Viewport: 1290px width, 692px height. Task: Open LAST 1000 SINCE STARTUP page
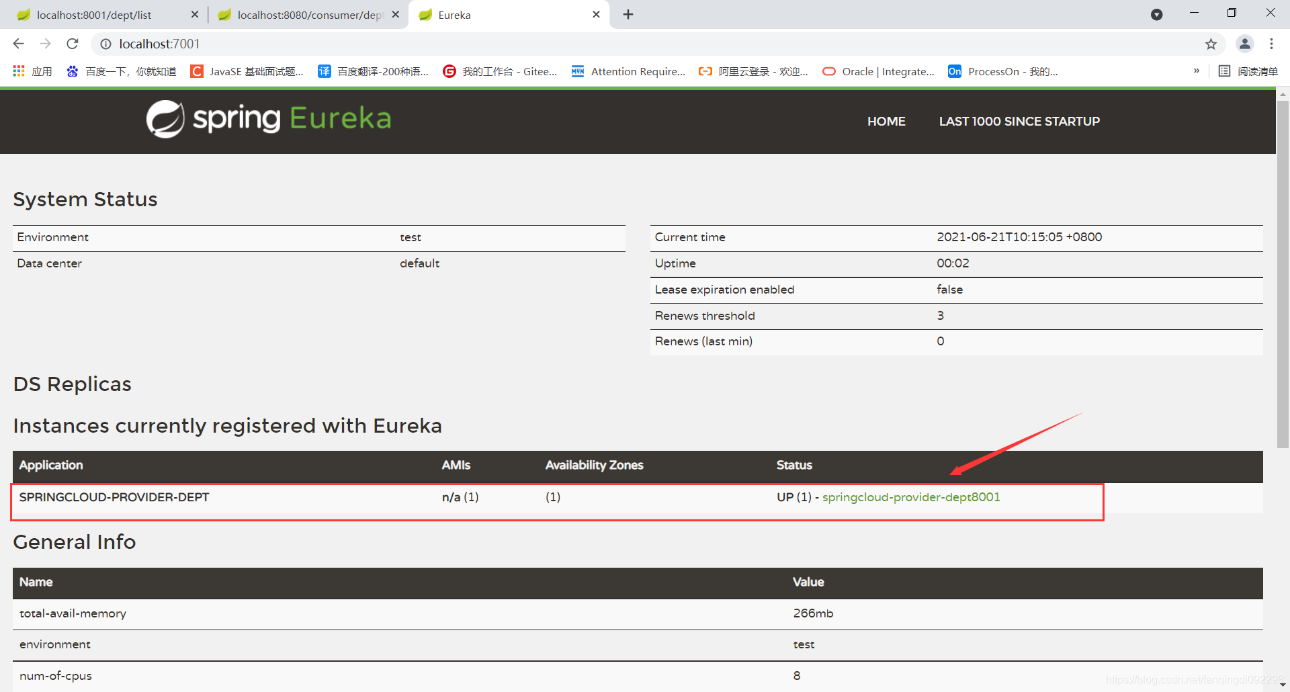click(x=1019, y=122)
